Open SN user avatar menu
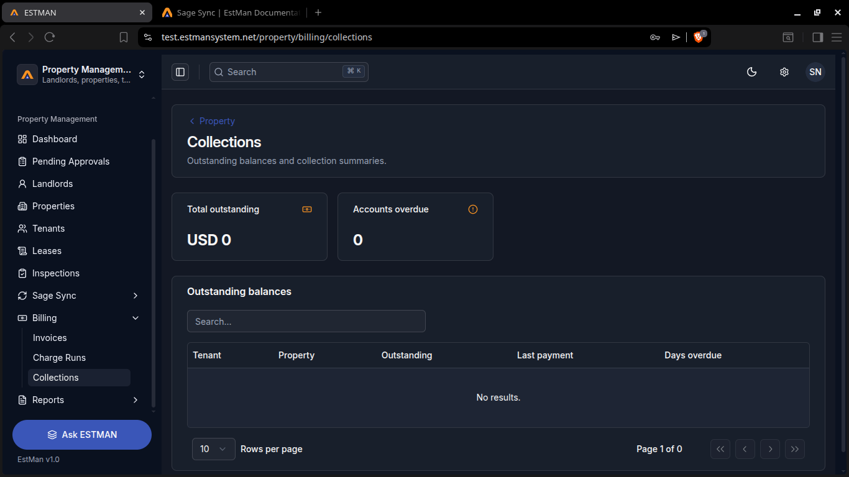 [x=815, y=72]
